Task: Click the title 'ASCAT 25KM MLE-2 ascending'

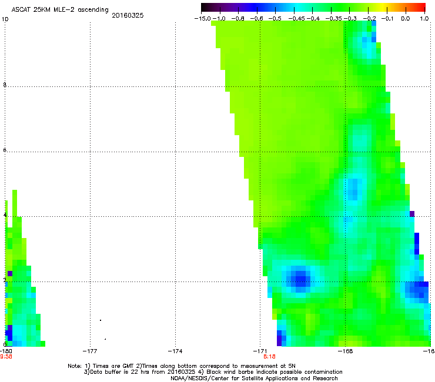Action: coord(60,9)
